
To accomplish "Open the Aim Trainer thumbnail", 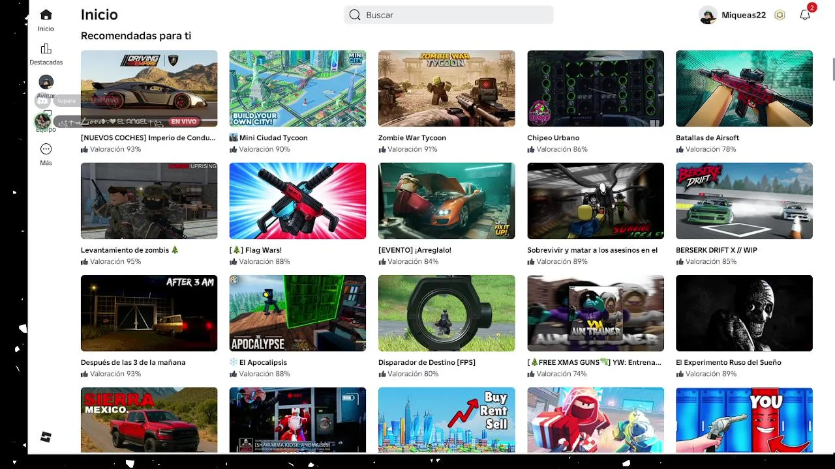I will pos(596,313).
